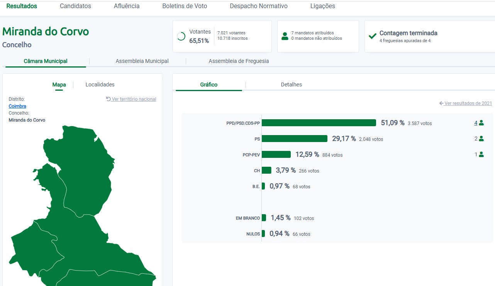The width and height of the screenshot is (495, 286).
Task: Go to the Afluência page
Action: tap(127, 6)
